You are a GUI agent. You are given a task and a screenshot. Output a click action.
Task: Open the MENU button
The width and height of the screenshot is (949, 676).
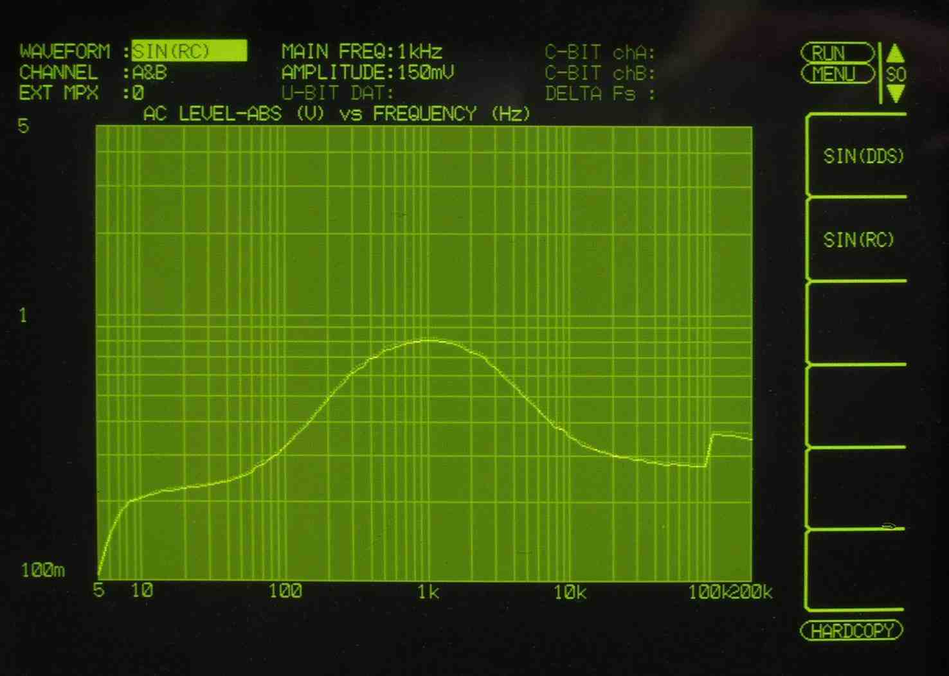click(x=836, y=74)
